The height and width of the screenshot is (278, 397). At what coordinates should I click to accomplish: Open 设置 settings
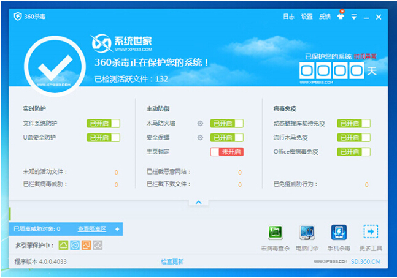[307, 17]
